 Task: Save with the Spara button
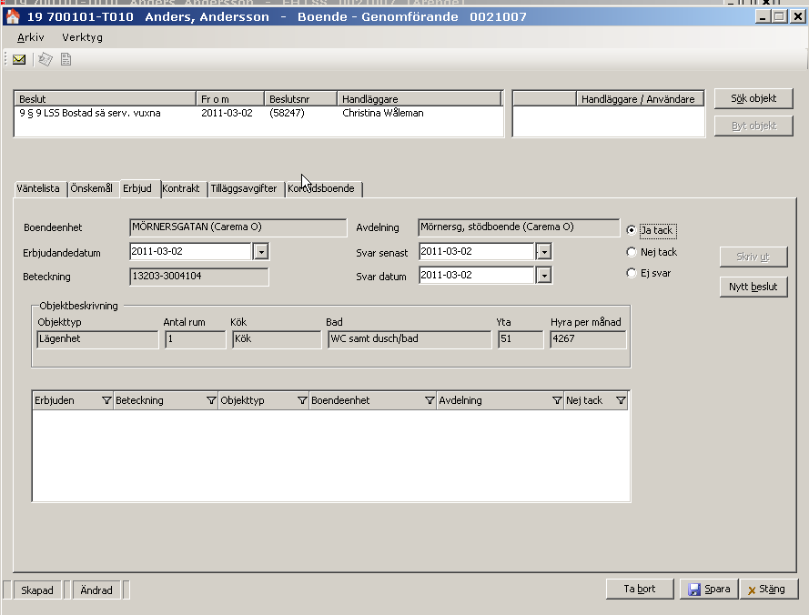709,590
